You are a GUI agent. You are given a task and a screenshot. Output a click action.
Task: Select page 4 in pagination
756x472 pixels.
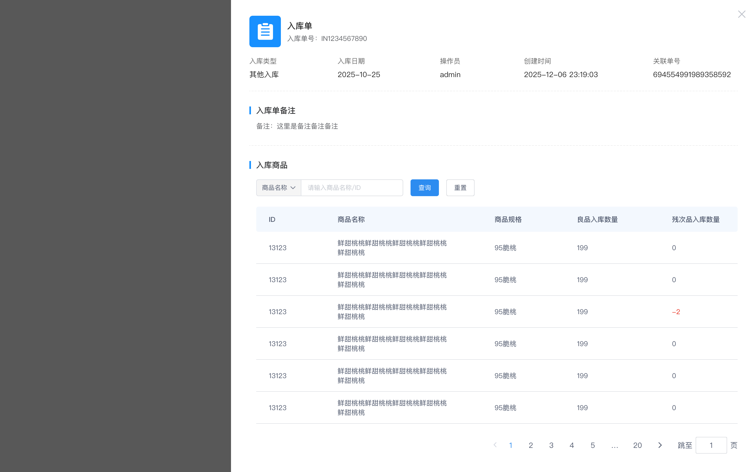click(x=572, y=446)
